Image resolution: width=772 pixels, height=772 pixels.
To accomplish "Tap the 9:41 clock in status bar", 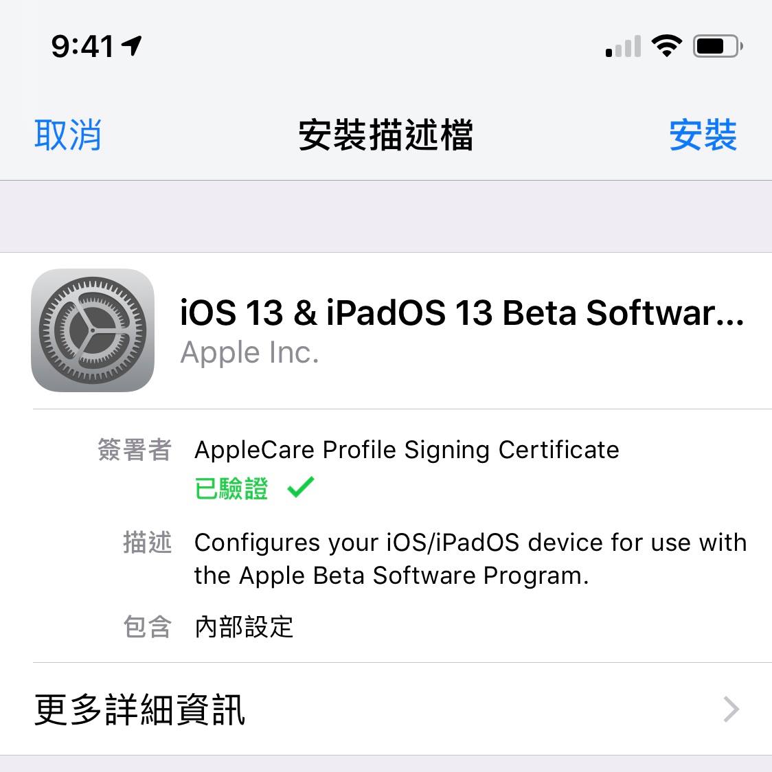I will [x=82, y=47].
